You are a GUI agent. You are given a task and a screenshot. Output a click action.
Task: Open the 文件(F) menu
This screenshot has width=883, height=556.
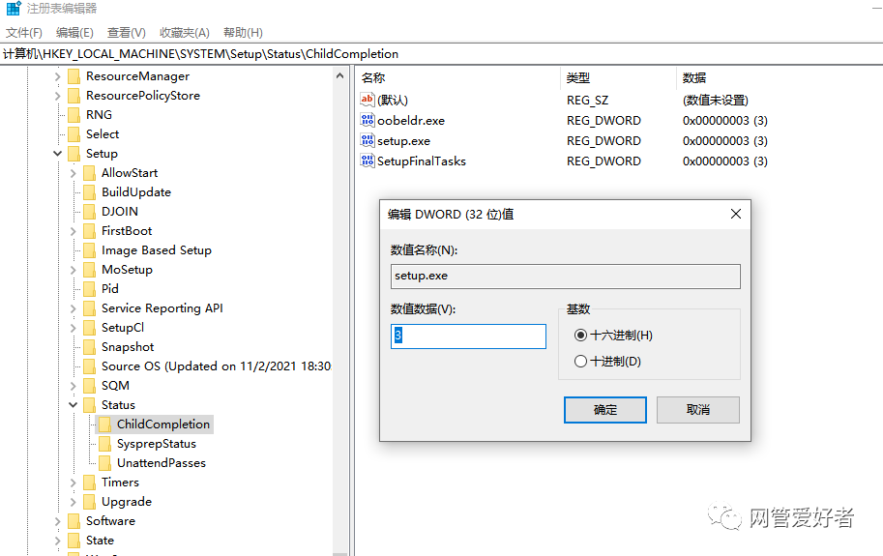[x=23, y=33]
